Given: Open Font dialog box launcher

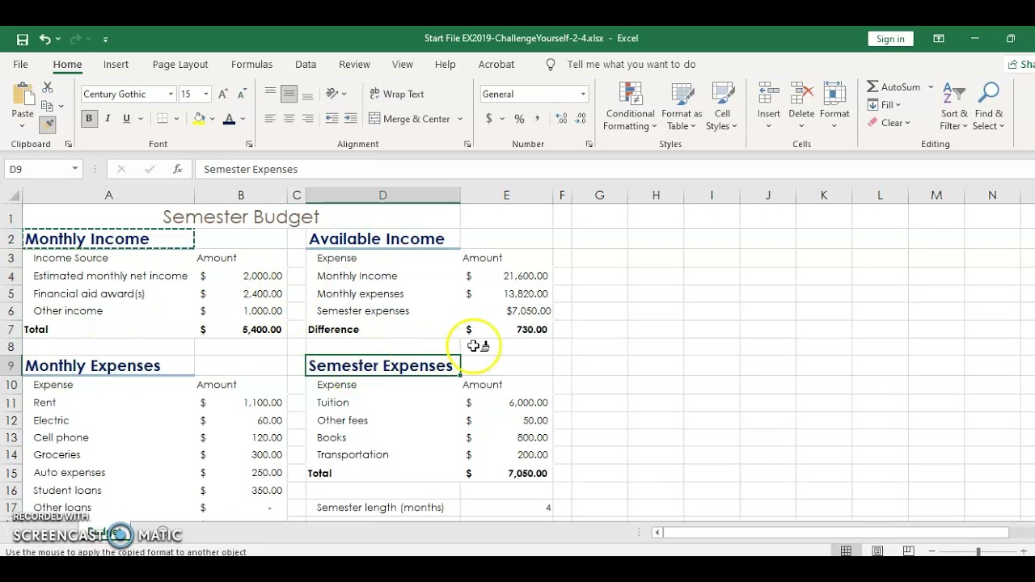Looking at the screenshot, I should [249, 144].
